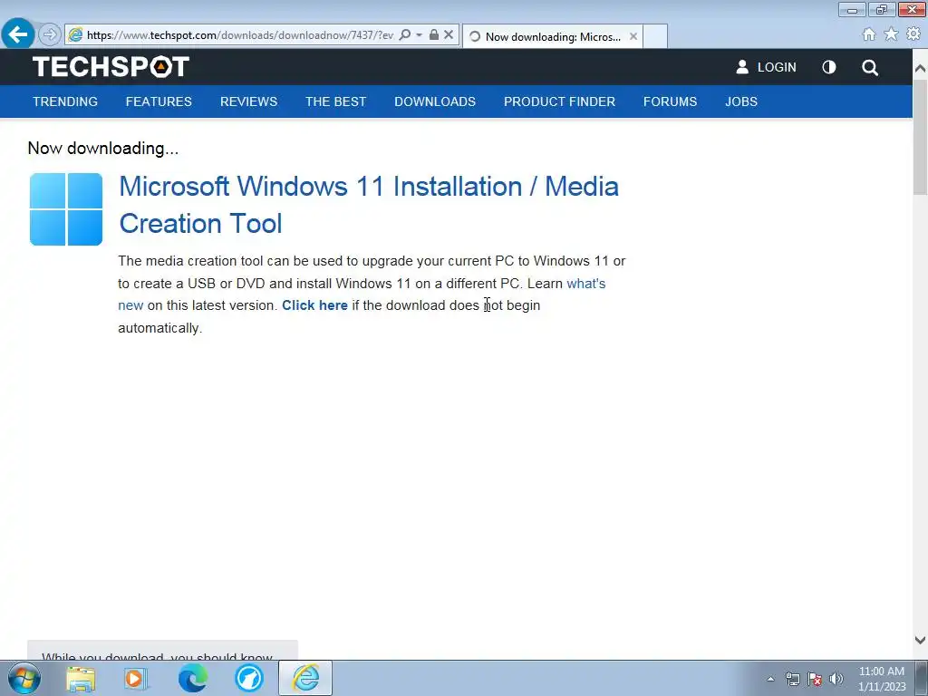Click the vertical scrollbar thumb
The width and height of the screenshot is (928, 696).
tap(920, 137)
